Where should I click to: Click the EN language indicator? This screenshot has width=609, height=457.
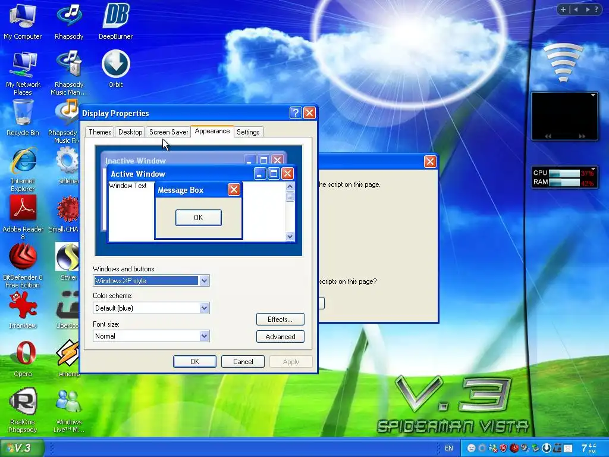point(448,448)
